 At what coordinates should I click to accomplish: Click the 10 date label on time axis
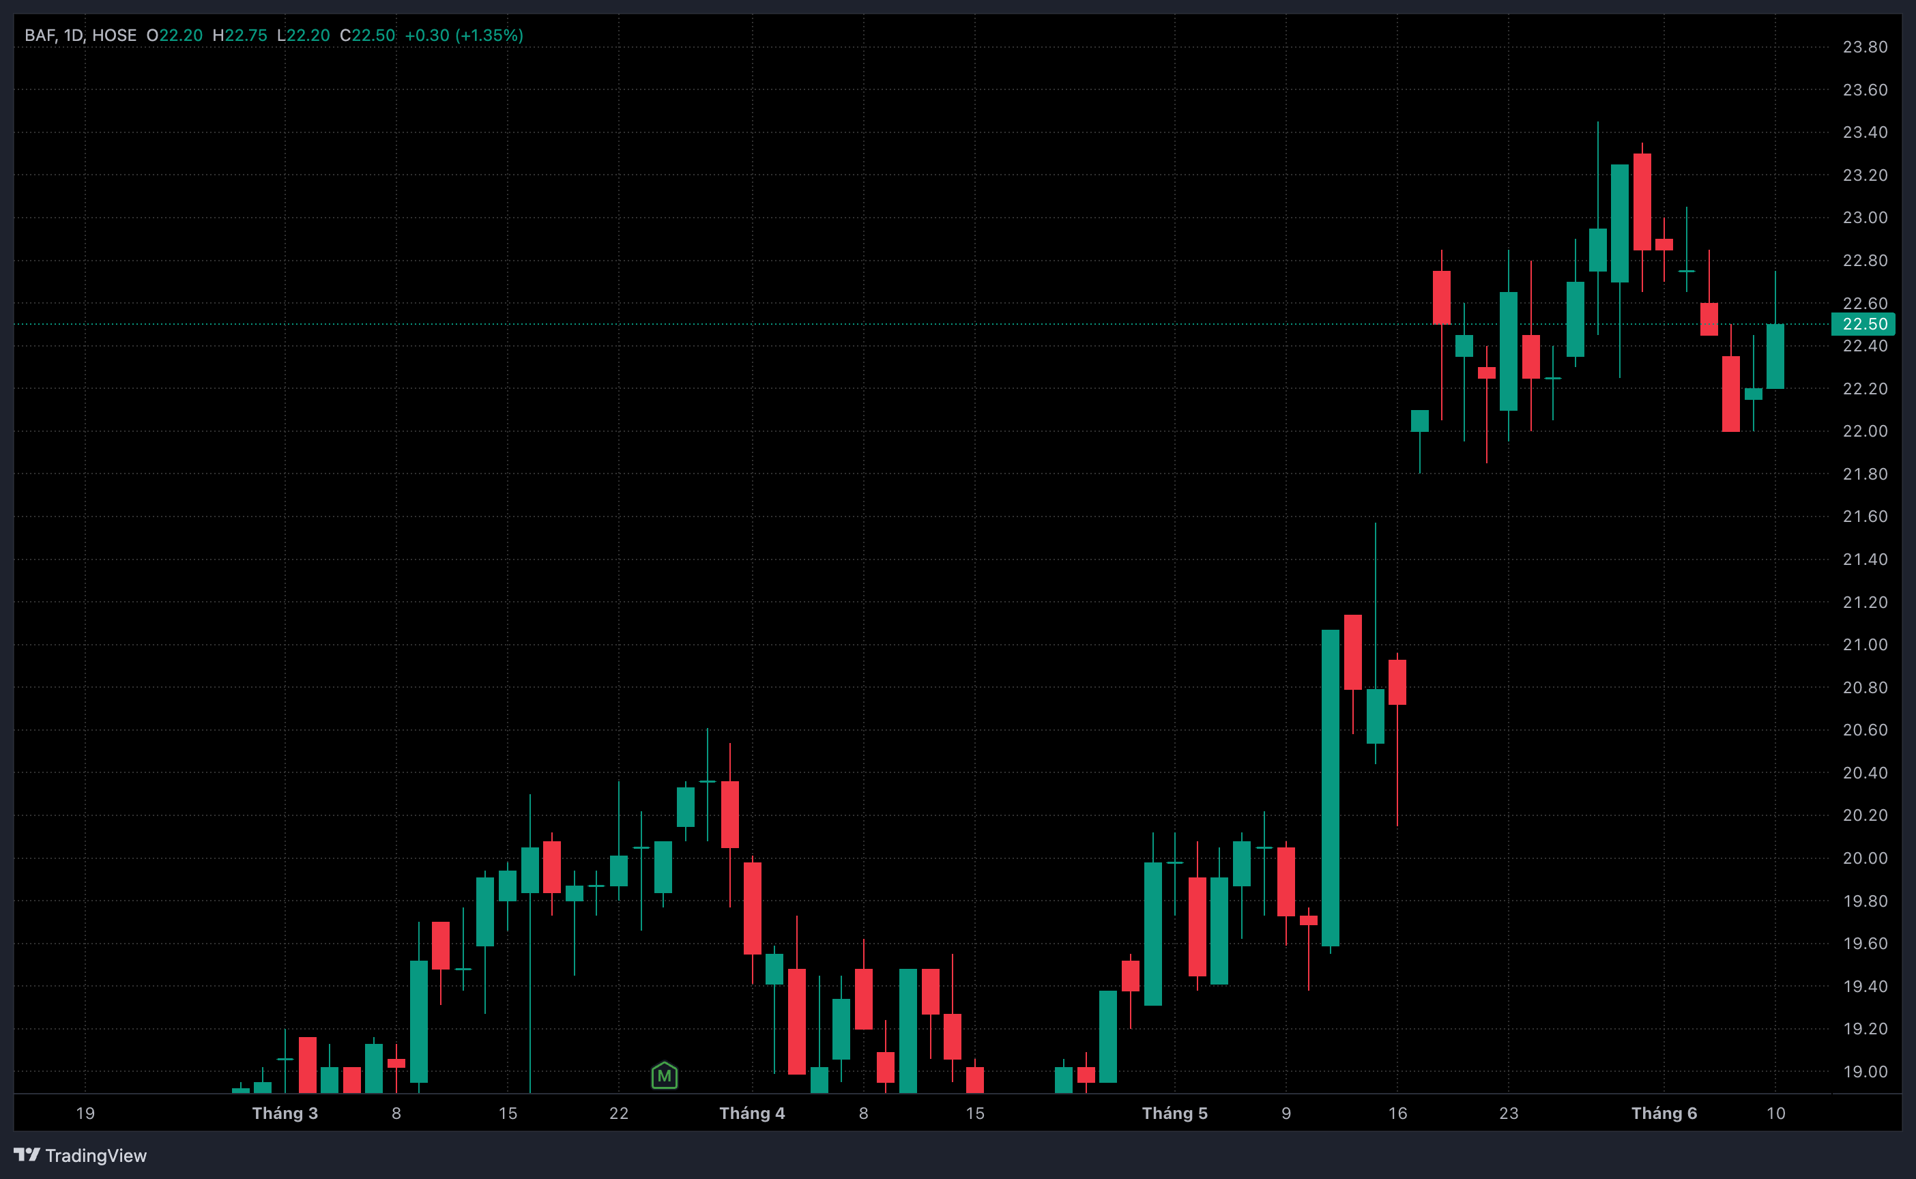pos(1775,1113)
